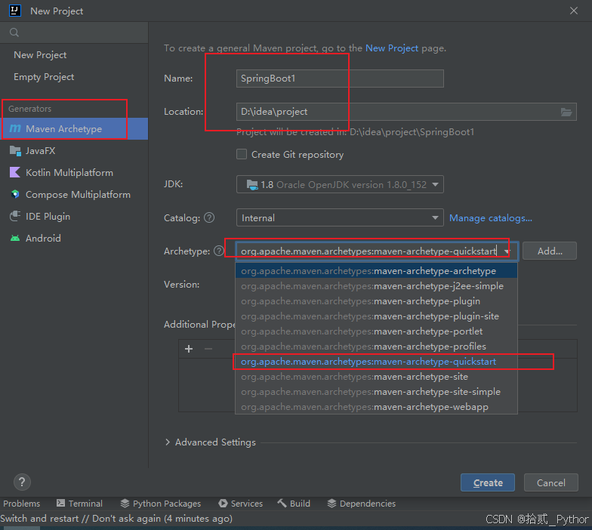Open the Dependencies tab

[362, 504]
